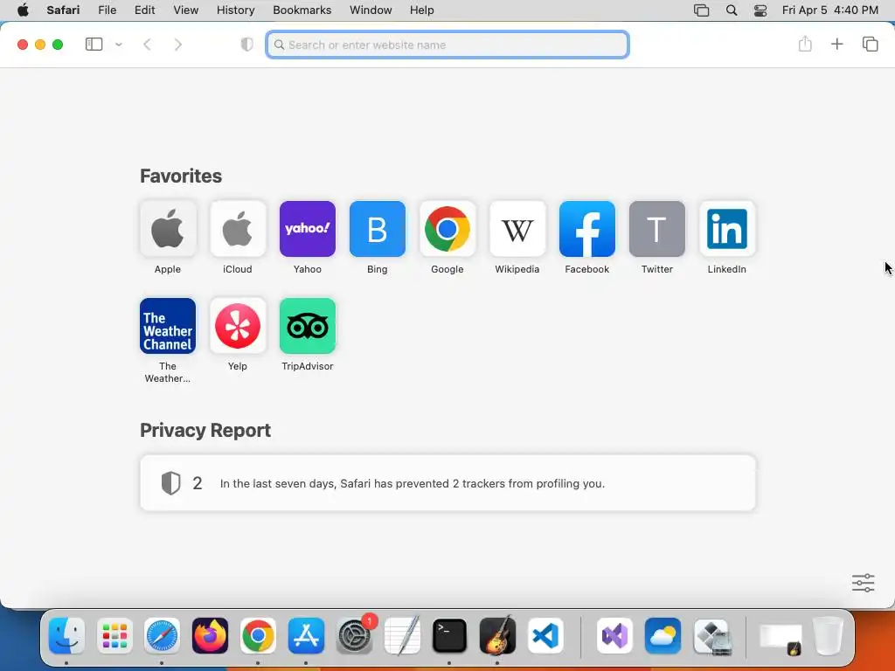Screen dimensions: 895x671
Task: Click Safari compass icon in the Dock
Action: (x=162, y=635)
